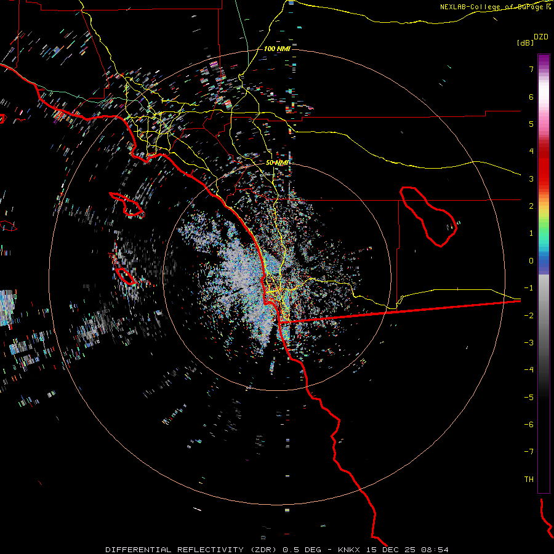
Task: Click the -6 value on the color scale
Action: 529,425
